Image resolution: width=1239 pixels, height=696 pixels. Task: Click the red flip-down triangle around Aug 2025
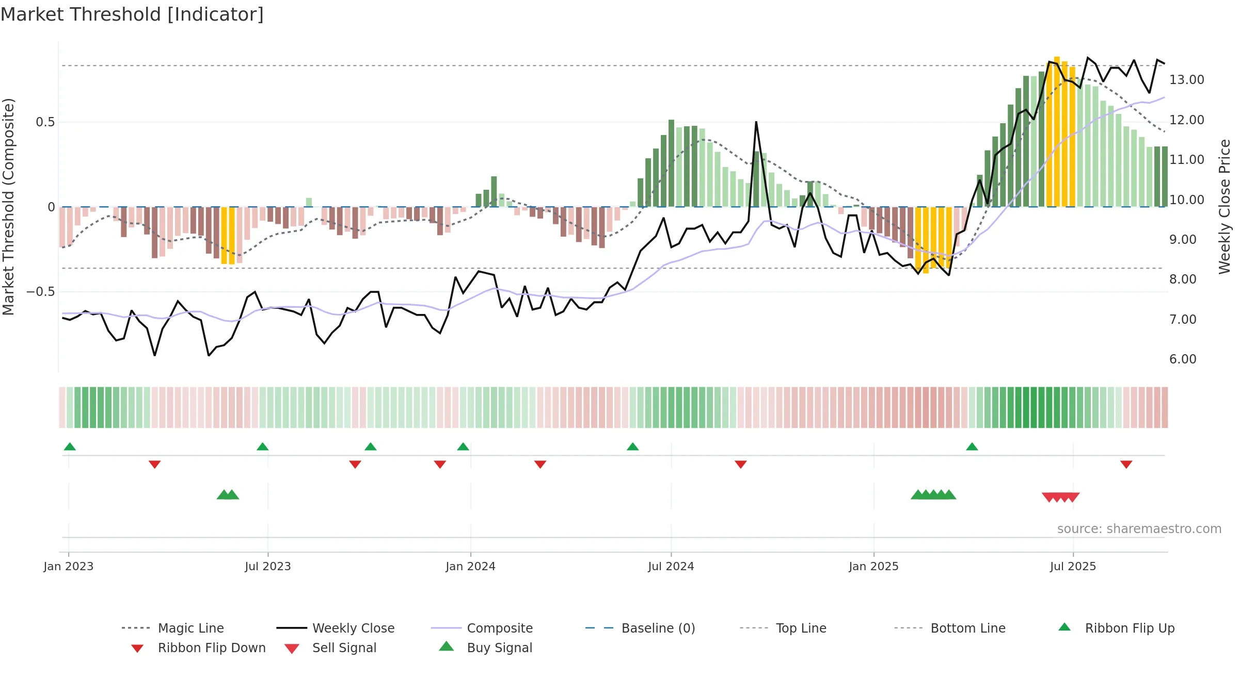pos(1126,465)
